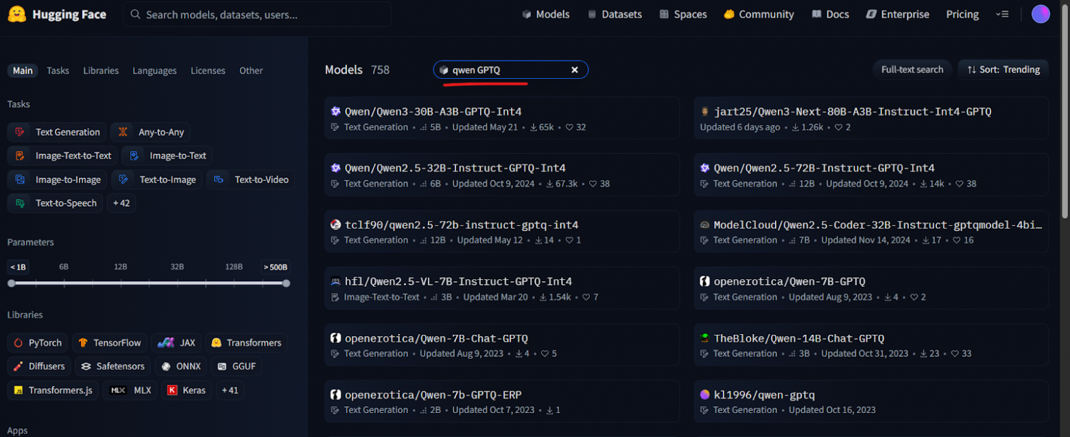1070x437 pixels.
Task: Expand the +41 more libraries list
Action: pos(230,390)
